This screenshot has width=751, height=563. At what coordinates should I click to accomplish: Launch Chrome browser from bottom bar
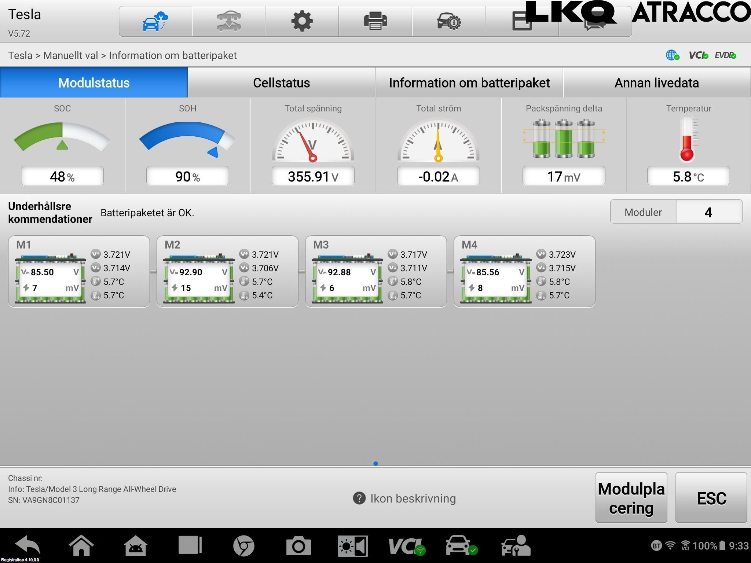pyautogui.click(x=243, y=545)
